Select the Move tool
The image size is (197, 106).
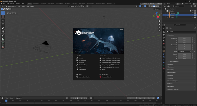3,21
